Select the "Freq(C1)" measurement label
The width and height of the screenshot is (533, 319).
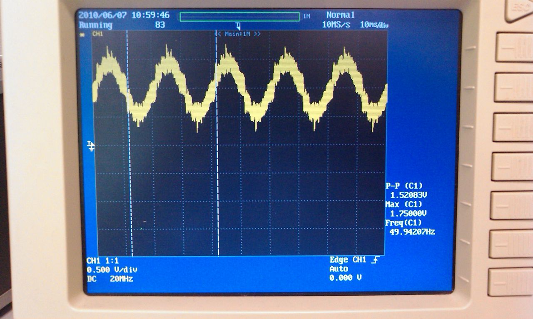[x=404, y=223]
